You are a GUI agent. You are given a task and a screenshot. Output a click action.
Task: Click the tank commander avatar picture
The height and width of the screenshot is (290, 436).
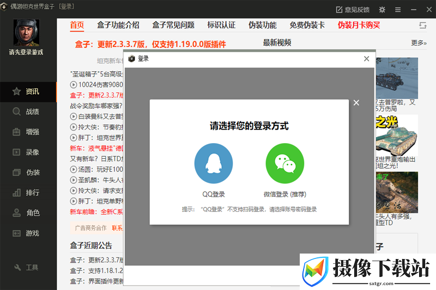point(26,33)
